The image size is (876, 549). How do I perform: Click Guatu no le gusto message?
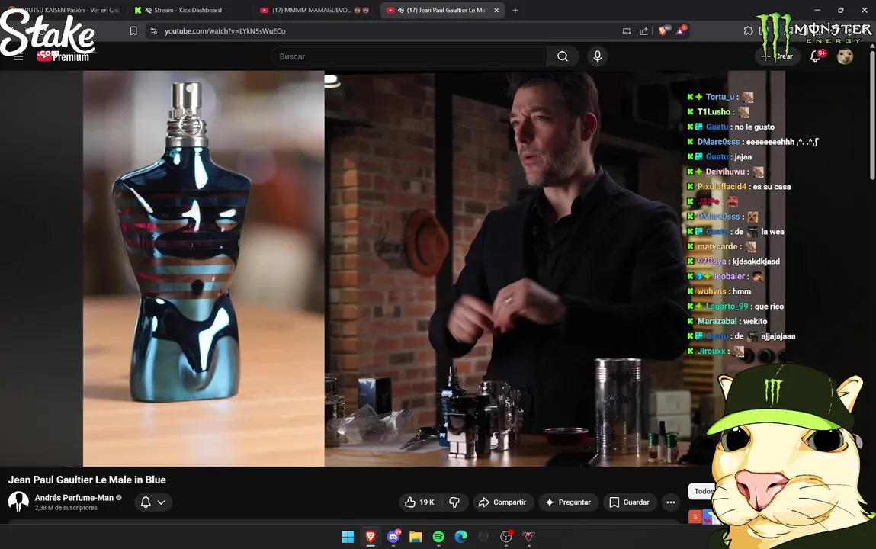(x=731, y=127)
